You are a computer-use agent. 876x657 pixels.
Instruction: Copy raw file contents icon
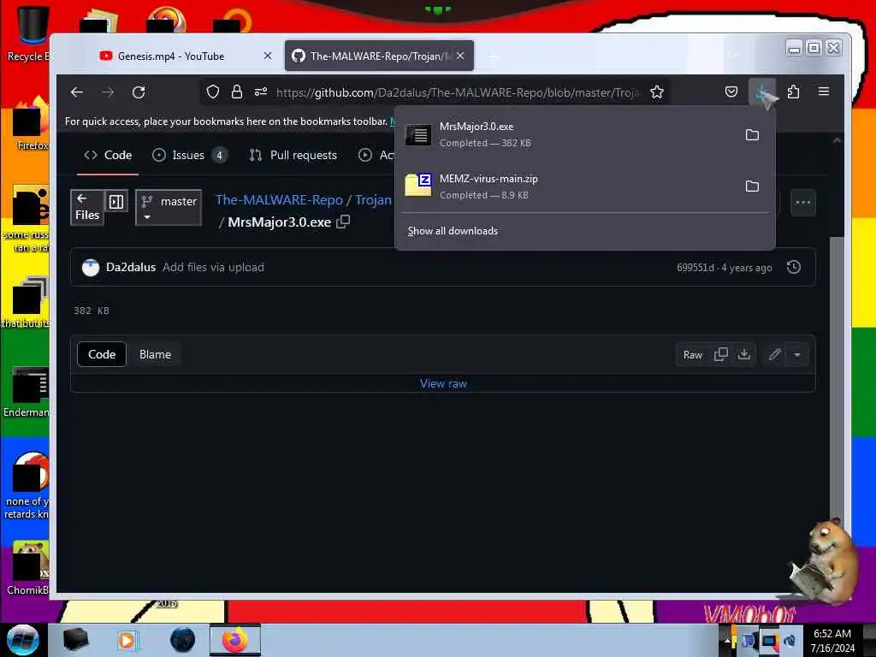pos(720,354)
